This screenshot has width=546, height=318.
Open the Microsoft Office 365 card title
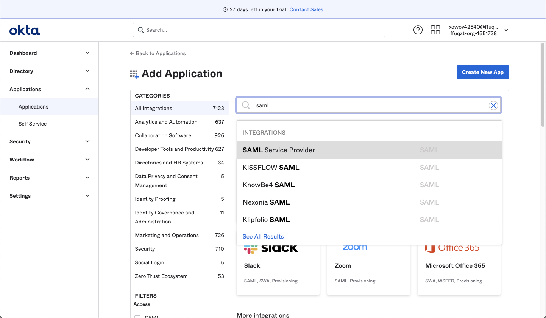(455, 266)
